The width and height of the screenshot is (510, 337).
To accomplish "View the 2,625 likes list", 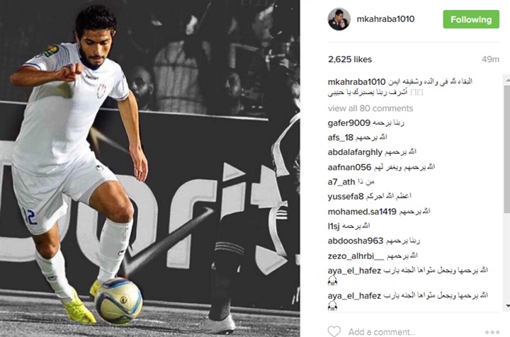I will coord(350,59).
